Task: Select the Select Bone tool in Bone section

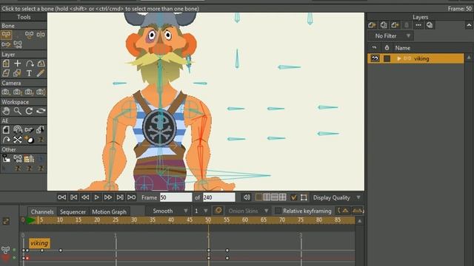Action: 6,35
